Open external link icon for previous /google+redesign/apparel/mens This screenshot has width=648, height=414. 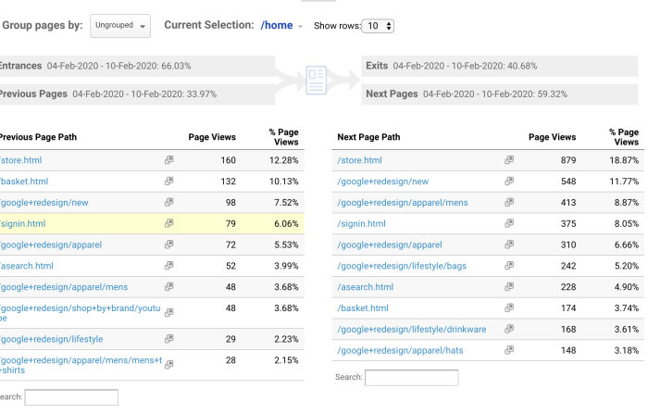(x=168, y=286)
